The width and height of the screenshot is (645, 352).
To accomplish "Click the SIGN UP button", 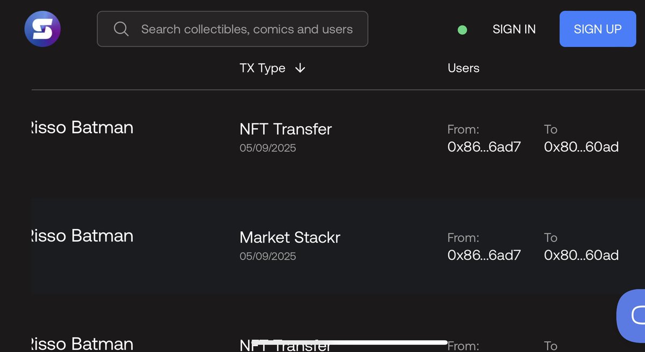I will [598, 29].
